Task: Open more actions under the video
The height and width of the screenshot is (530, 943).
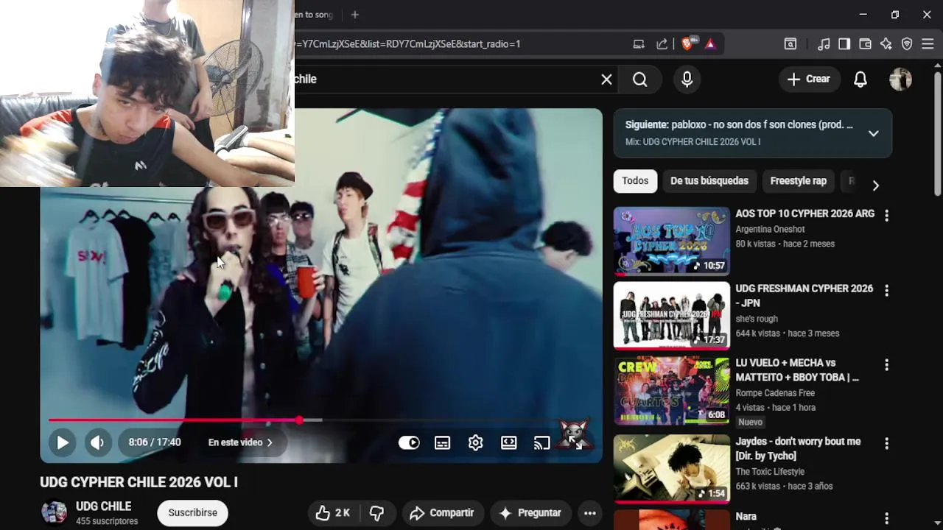Action: [x=589, y=513]
